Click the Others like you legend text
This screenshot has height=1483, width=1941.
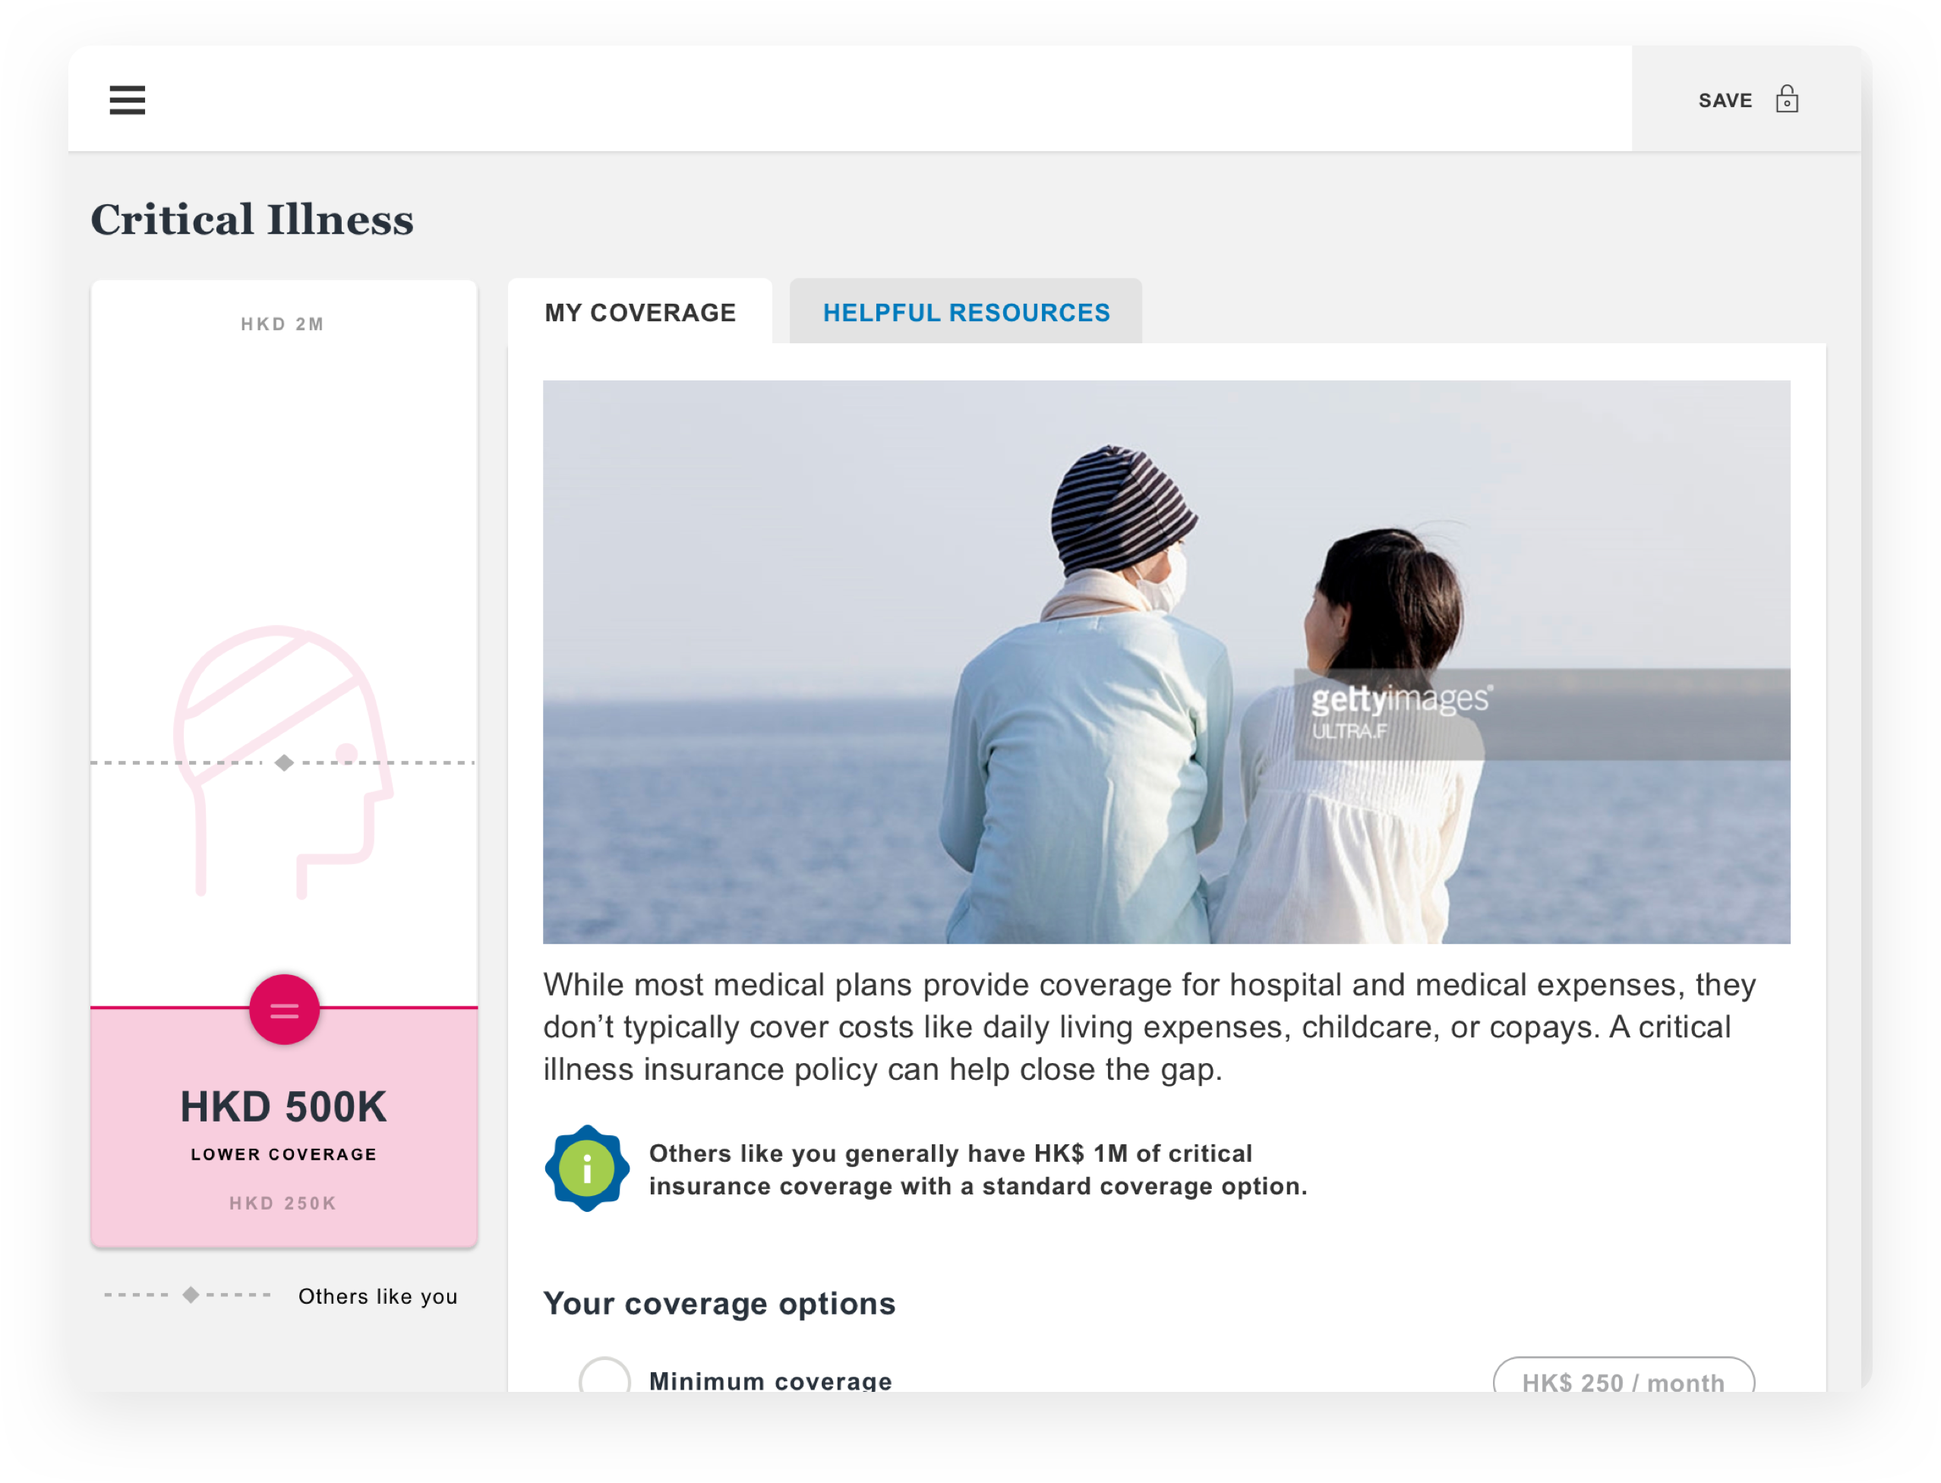pos(377,1296)
